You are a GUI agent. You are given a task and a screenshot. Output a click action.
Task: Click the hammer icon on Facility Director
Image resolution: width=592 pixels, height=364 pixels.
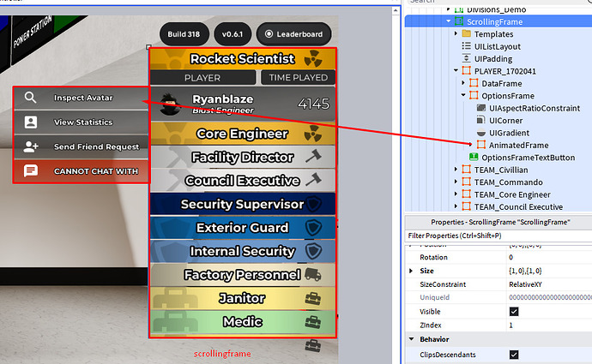313,156
